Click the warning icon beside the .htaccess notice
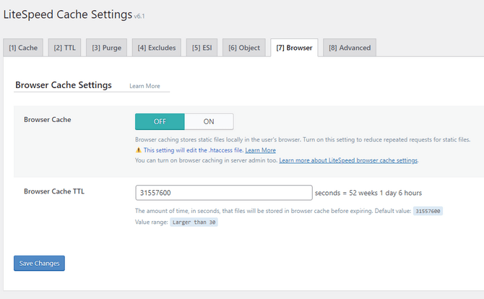 coord(139,150)
